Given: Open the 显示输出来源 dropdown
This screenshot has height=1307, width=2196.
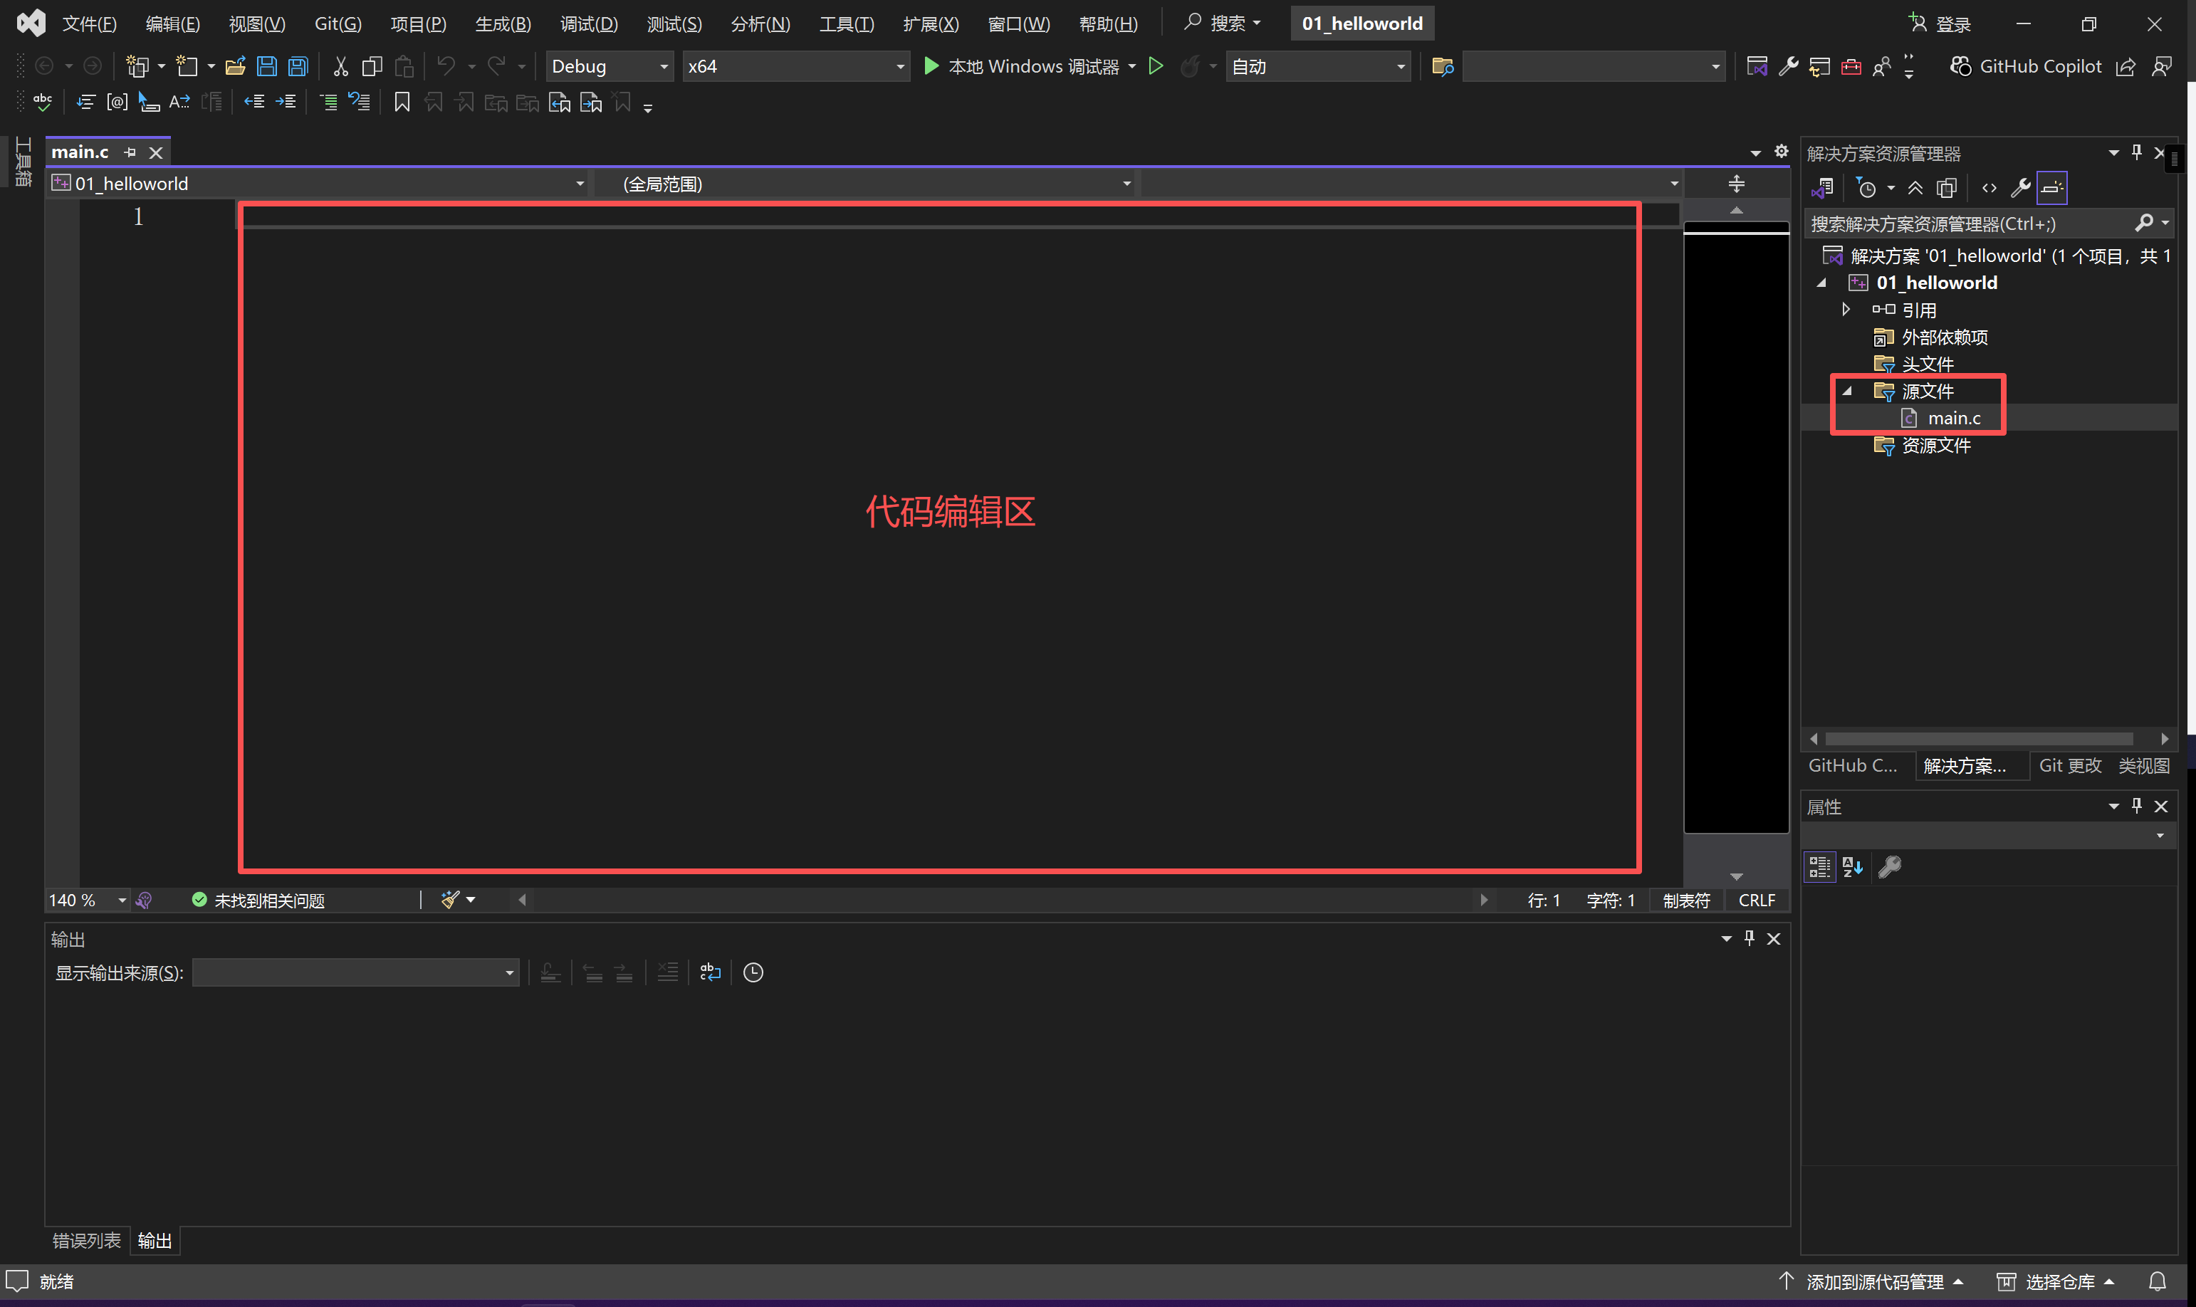Looking at the screenshot, I should pyautogui.click(x=356, y=972).
